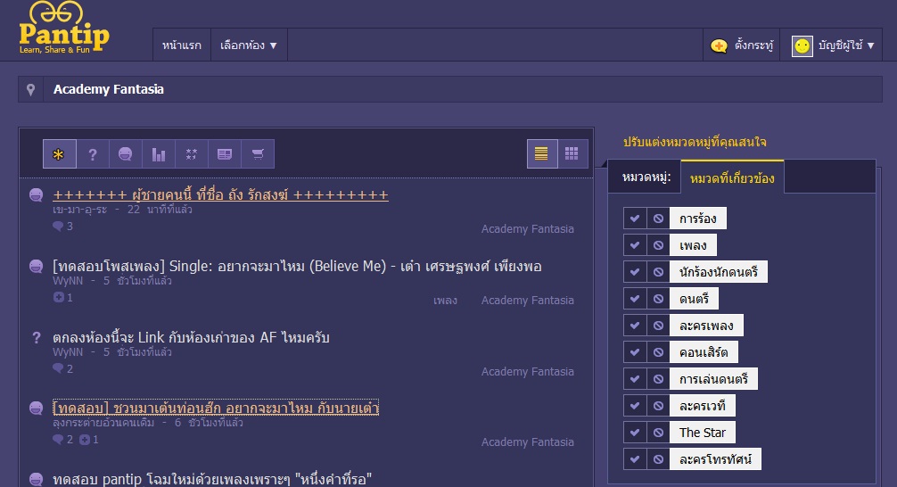Check The Star category checkmark
Viewport: 897px width, 487px height.
635,432
